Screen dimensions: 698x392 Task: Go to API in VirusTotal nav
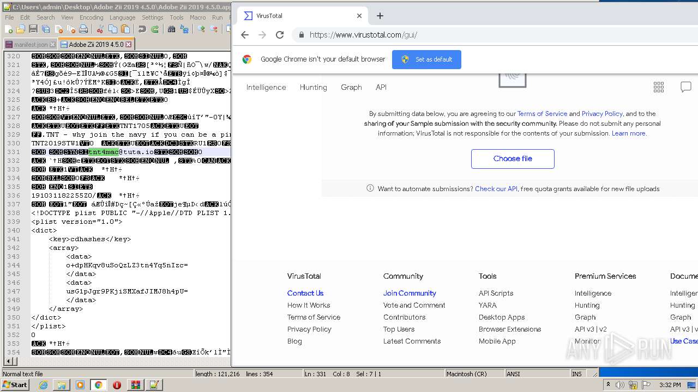point(381,87)
